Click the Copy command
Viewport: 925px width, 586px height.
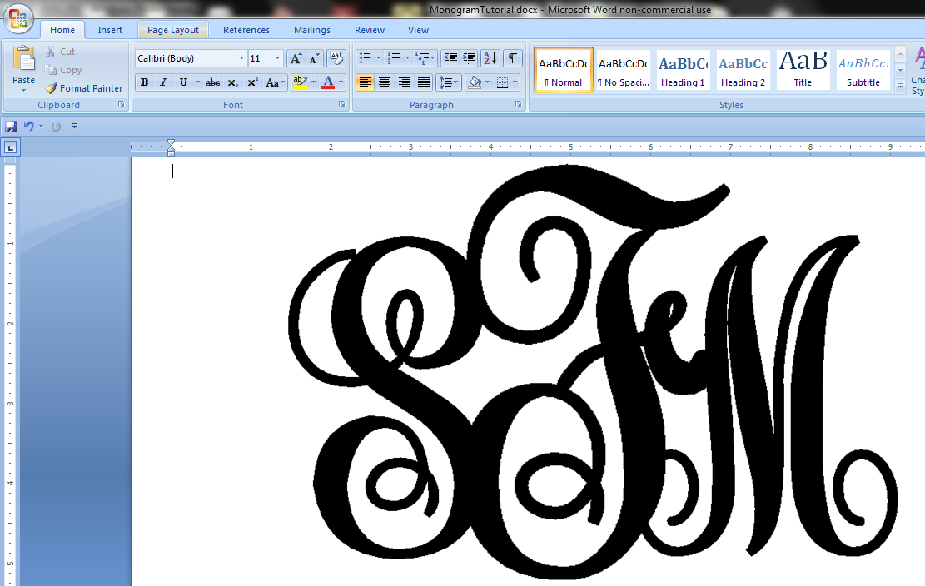click(x=63, y=70)
